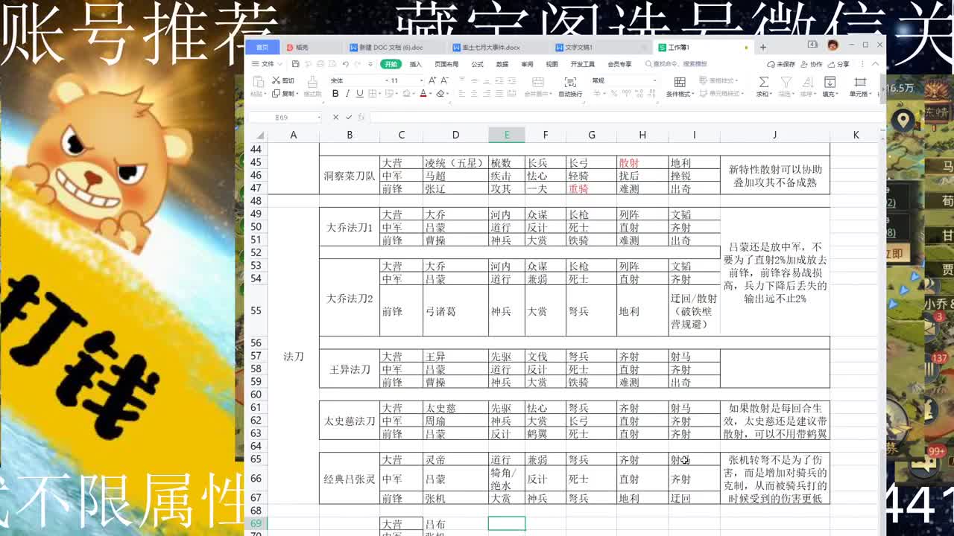Open Conditional Formatting (条件格式) icon
The height and width of the screenshot is (536, 954).
(x=679, y=82)
